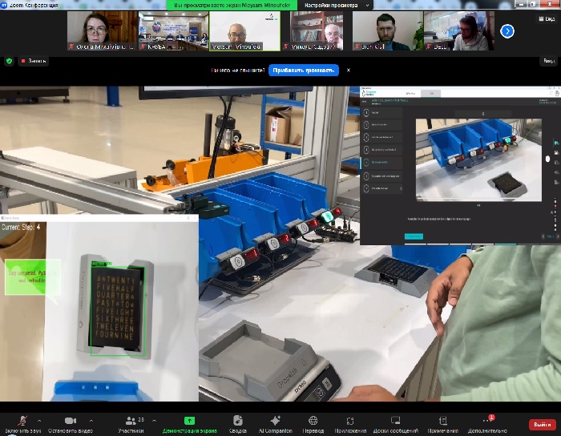Click the Выйти leave meeting button

coord(541,424)
